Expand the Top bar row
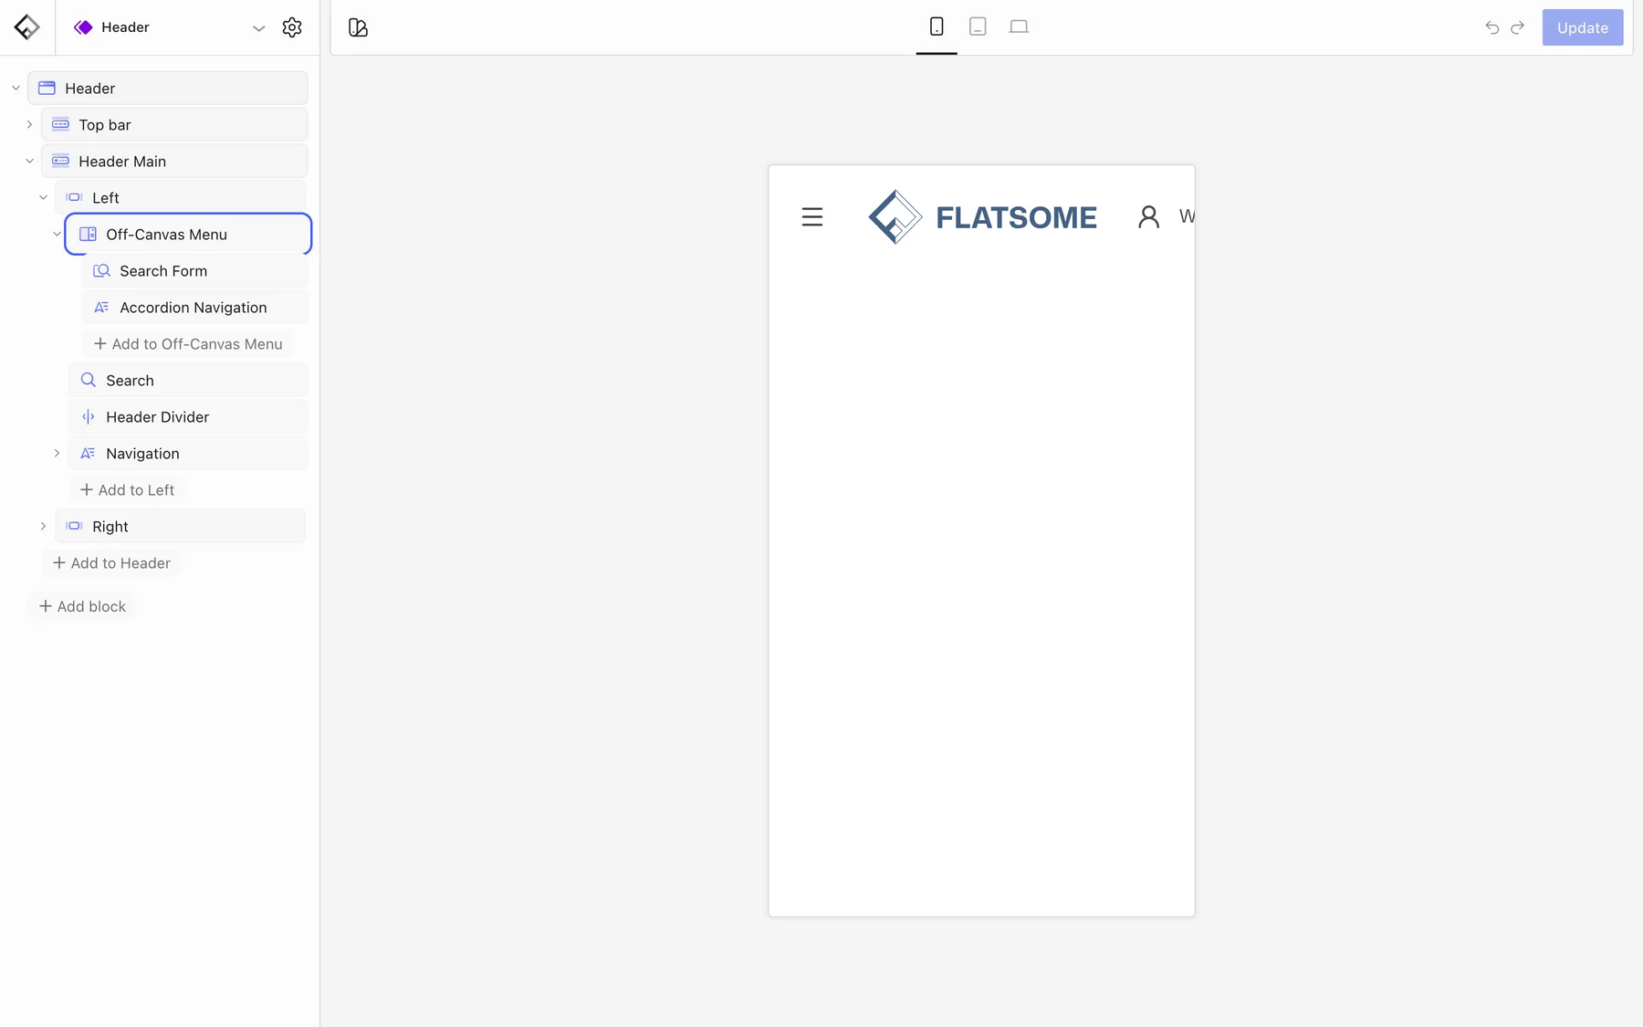The image size is (1643, 1027). [29, 125]
